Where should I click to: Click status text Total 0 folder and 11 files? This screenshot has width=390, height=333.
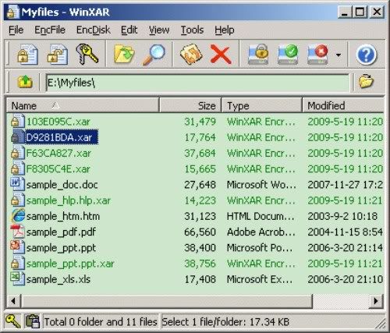[x=101, y=322]
